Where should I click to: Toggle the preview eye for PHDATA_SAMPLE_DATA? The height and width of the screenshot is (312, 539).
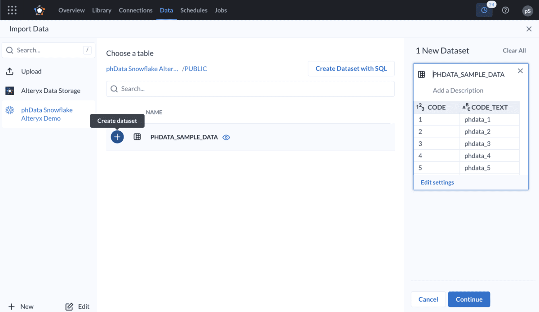[226, 137]
